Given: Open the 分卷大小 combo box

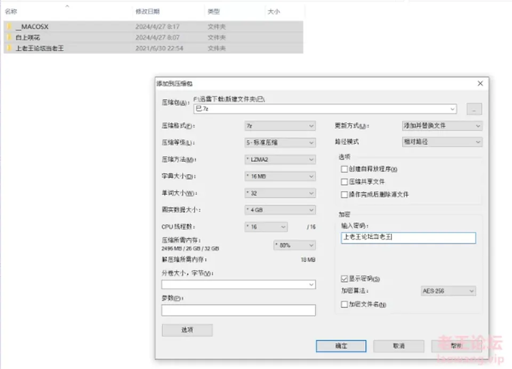Looking at the screenshot, I should (238, 284).
